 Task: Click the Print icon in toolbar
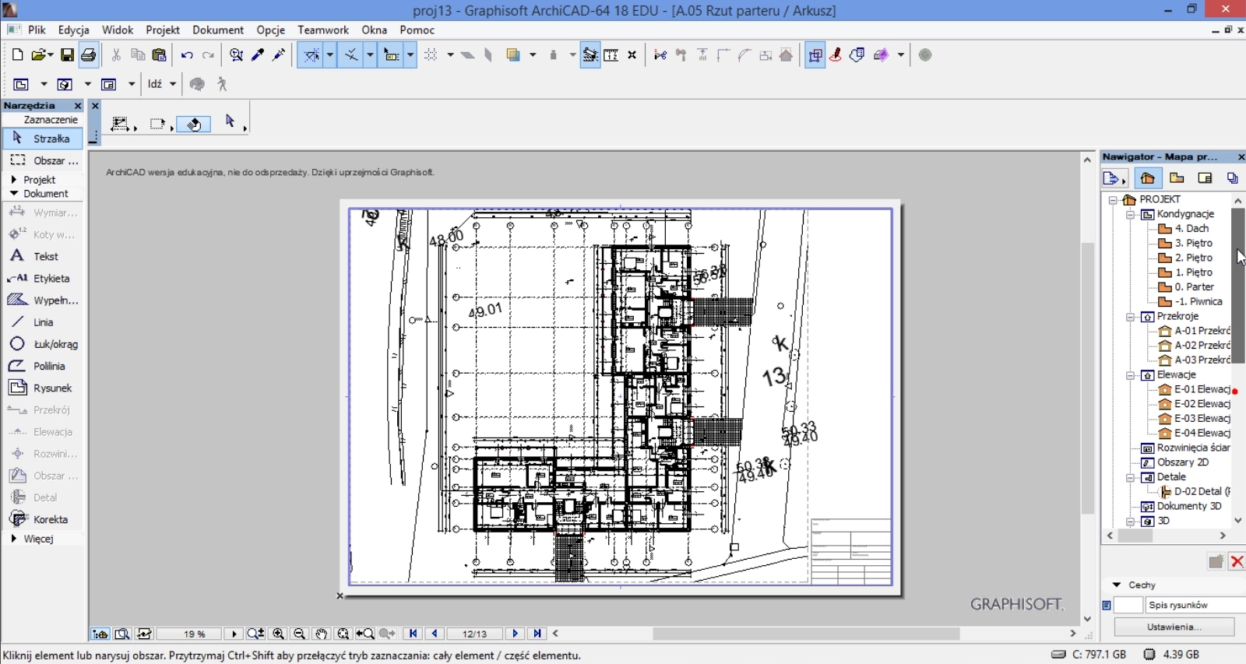point(88,55)
